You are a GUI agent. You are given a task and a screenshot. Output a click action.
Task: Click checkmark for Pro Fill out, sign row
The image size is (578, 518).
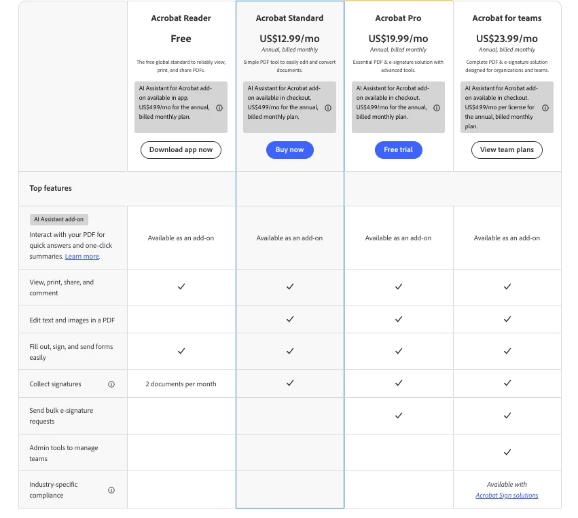point(399,351)
